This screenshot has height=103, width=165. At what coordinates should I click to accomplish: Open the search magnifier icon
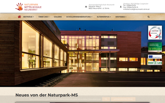[x=148, y=17]
